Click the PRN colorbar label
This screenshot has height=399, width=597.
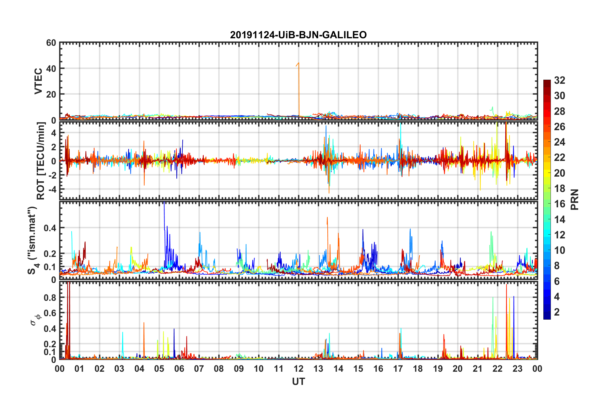[574, 199]
